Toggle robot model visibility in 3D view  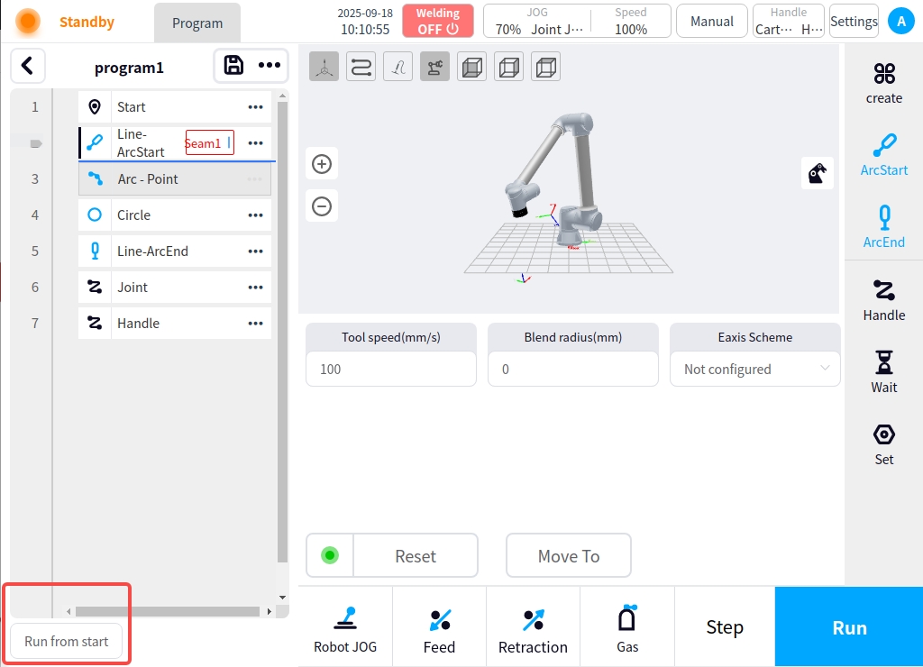pyautogui.click(x=434, y=68)
